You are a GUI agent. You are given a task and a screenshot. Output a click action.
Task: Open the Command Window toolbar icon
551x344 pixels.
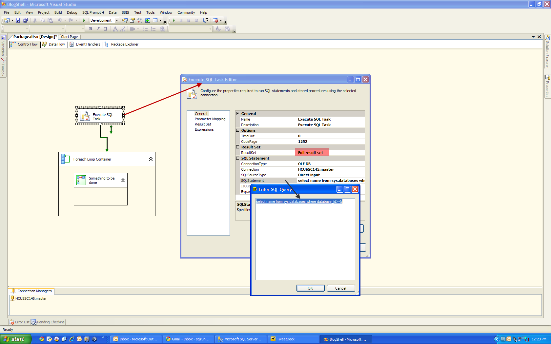click(155, 20)
